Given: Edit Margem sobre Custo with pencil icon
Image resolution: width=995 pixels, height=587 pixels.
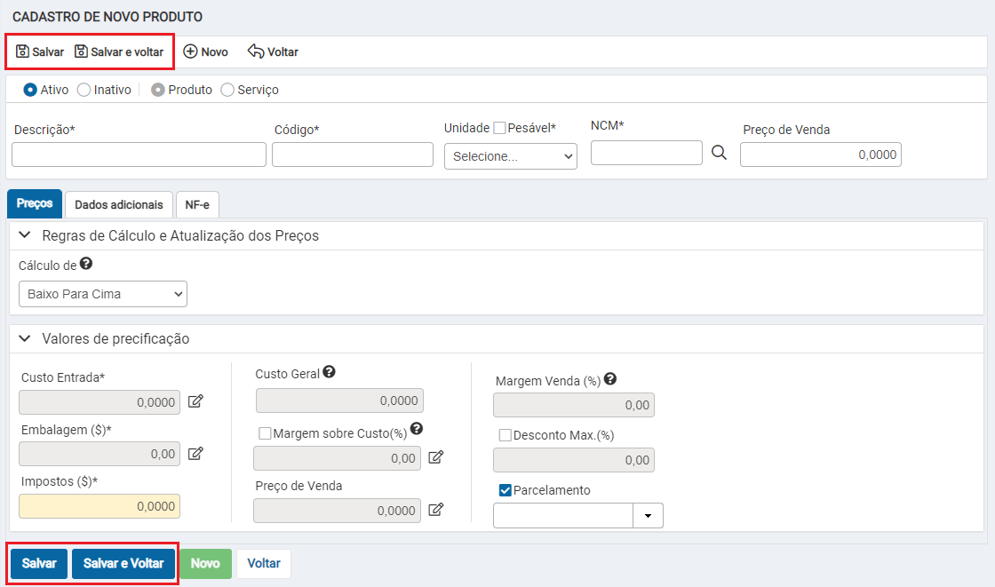Looking at the screenshot, I should coord(436,457).
